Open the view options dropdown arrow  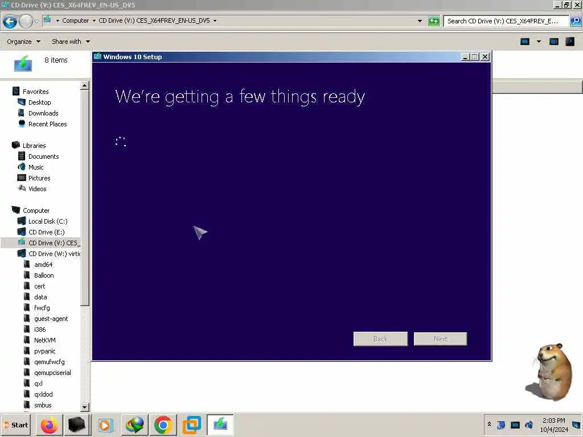pos(539,42)
